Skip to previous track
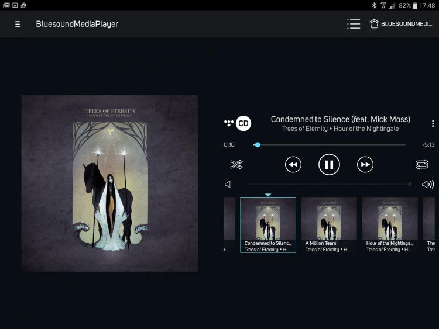This screenshot has width=439, height=329. point(293,164)
